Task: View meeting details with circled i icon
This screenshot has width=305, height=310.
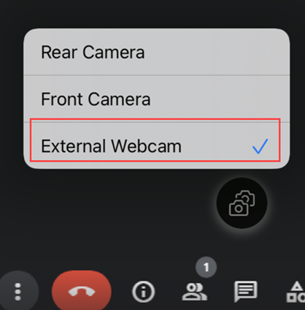Action: tap(143, 292)
